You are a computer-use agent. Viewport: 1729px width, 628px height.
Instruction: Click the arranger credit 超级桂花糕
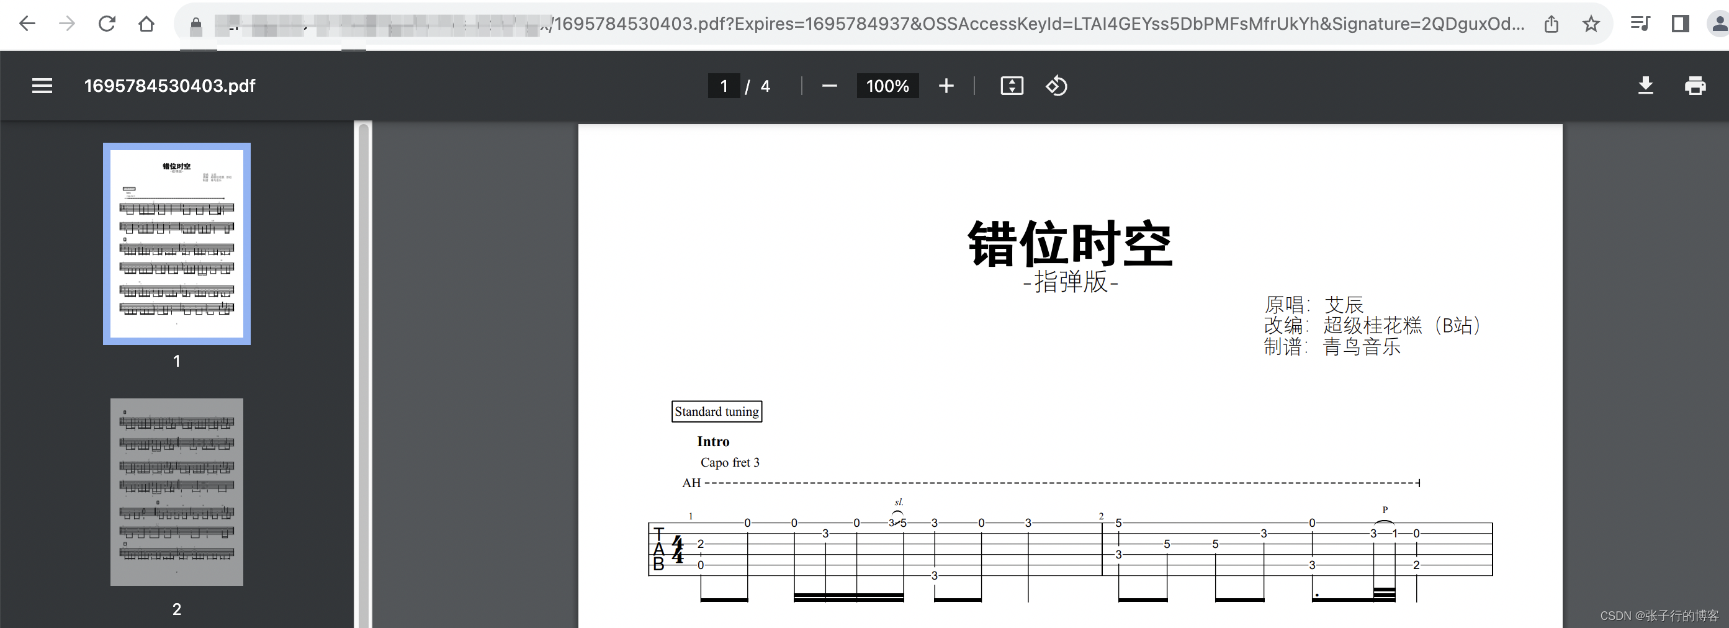coord(1372,325)
